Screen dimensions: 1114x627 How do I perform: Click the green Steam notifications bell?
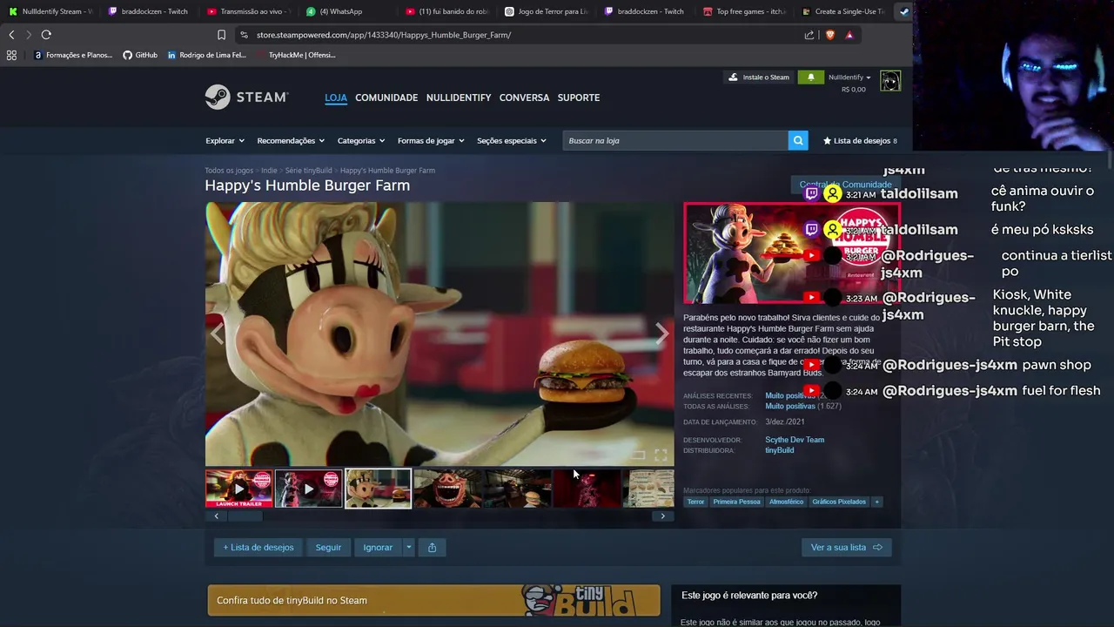(811, 77)
